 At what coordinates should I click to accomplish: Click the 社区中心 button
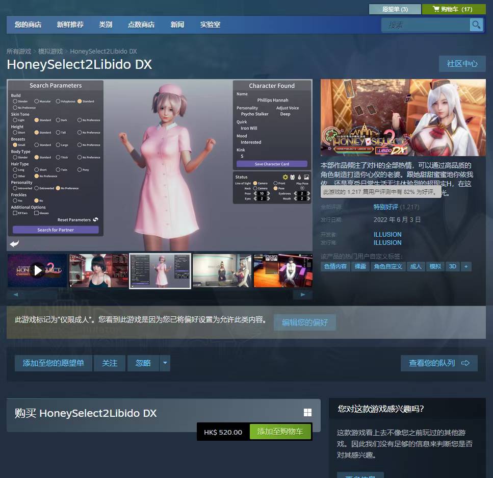[x=462, y=64]
